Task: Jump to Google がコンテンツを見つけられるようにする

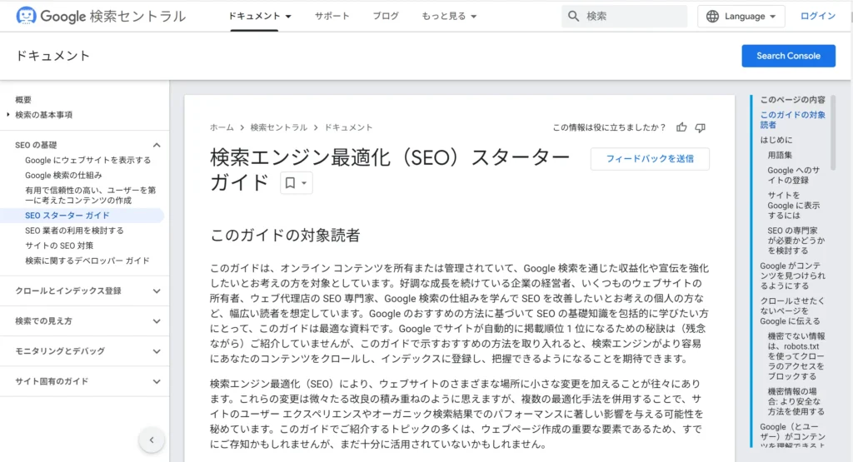Action: [792, 276]
